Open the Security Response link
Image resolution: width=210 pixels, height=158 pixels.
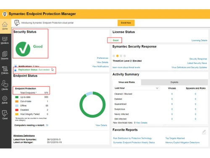coord(198,59)
